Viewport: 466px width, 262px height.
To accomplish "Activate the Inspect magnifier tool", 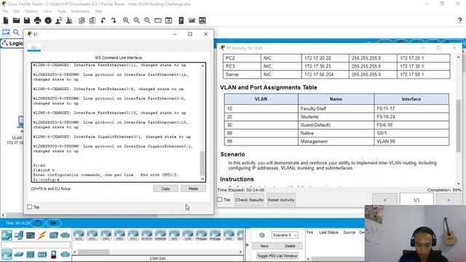I will [x=16, y=32].
